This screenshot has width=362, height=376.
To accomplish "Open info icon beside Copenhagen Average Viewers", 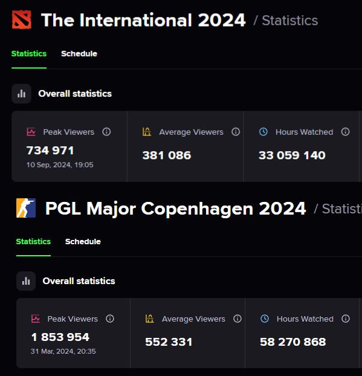I will click(238, 319).
